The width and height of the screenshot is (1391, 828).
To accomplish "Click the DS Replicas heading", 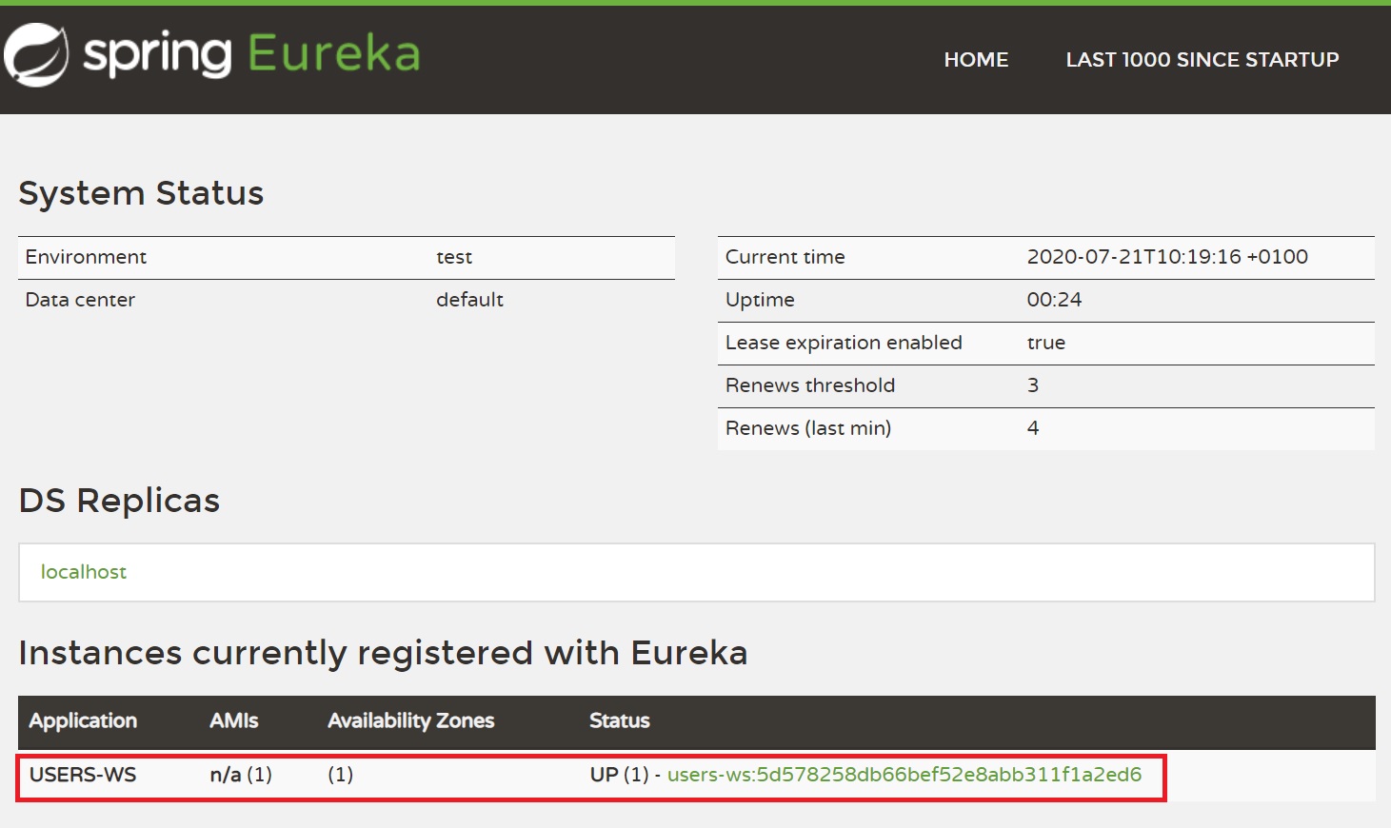I will click(x=119, y=501).
